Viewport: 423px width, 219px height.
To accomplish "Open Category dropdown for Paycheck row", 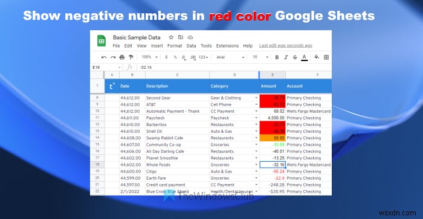I will click(x=256, y=118).
